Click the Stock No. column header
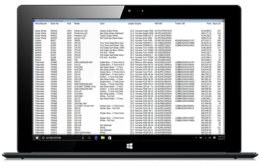 [55, 23]
